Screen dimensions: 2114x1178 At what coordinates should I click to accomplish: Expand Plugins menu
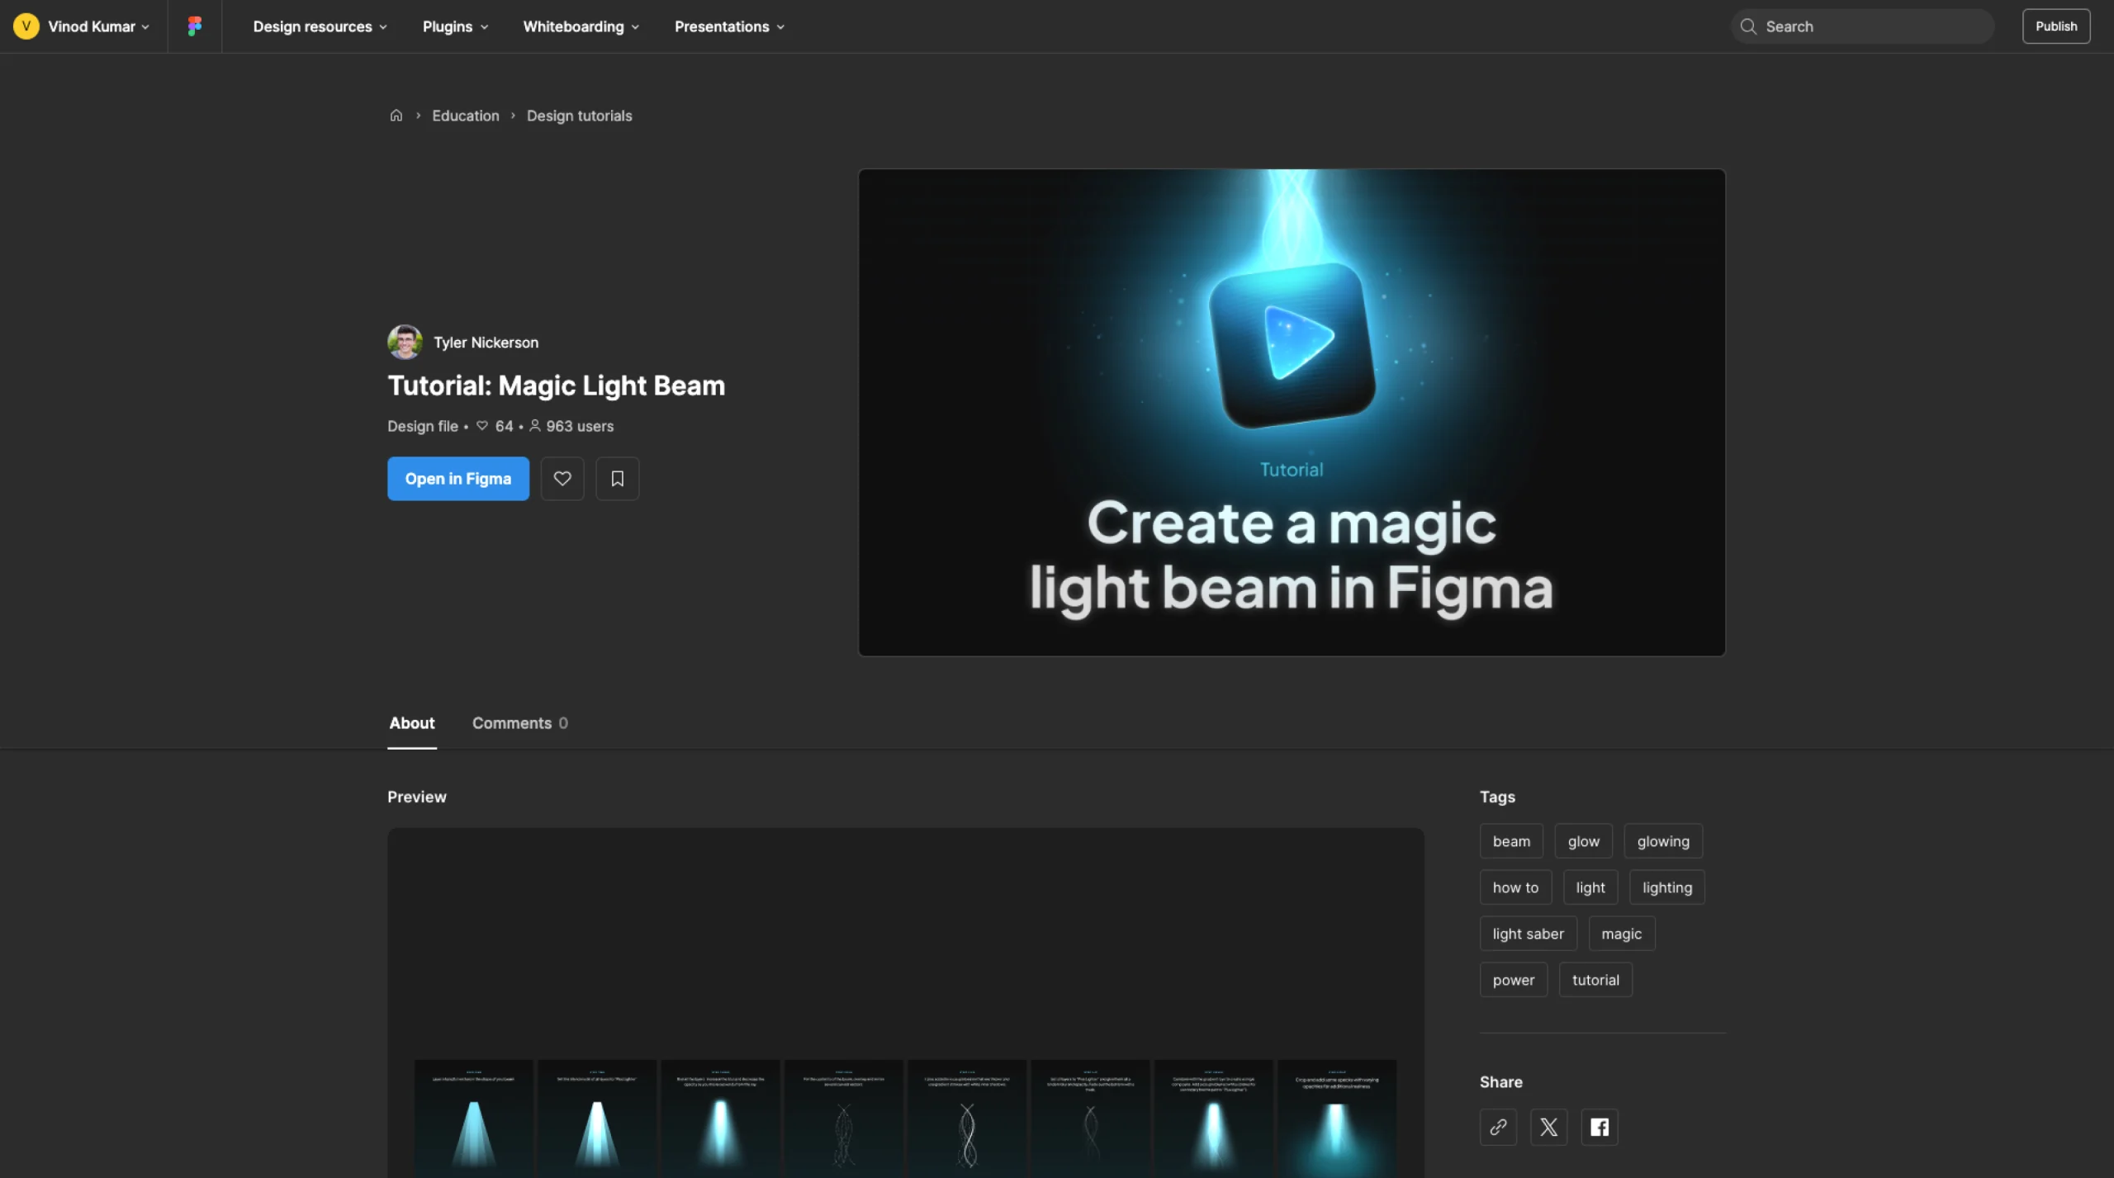pyautogui.click(x=455, y=26)
